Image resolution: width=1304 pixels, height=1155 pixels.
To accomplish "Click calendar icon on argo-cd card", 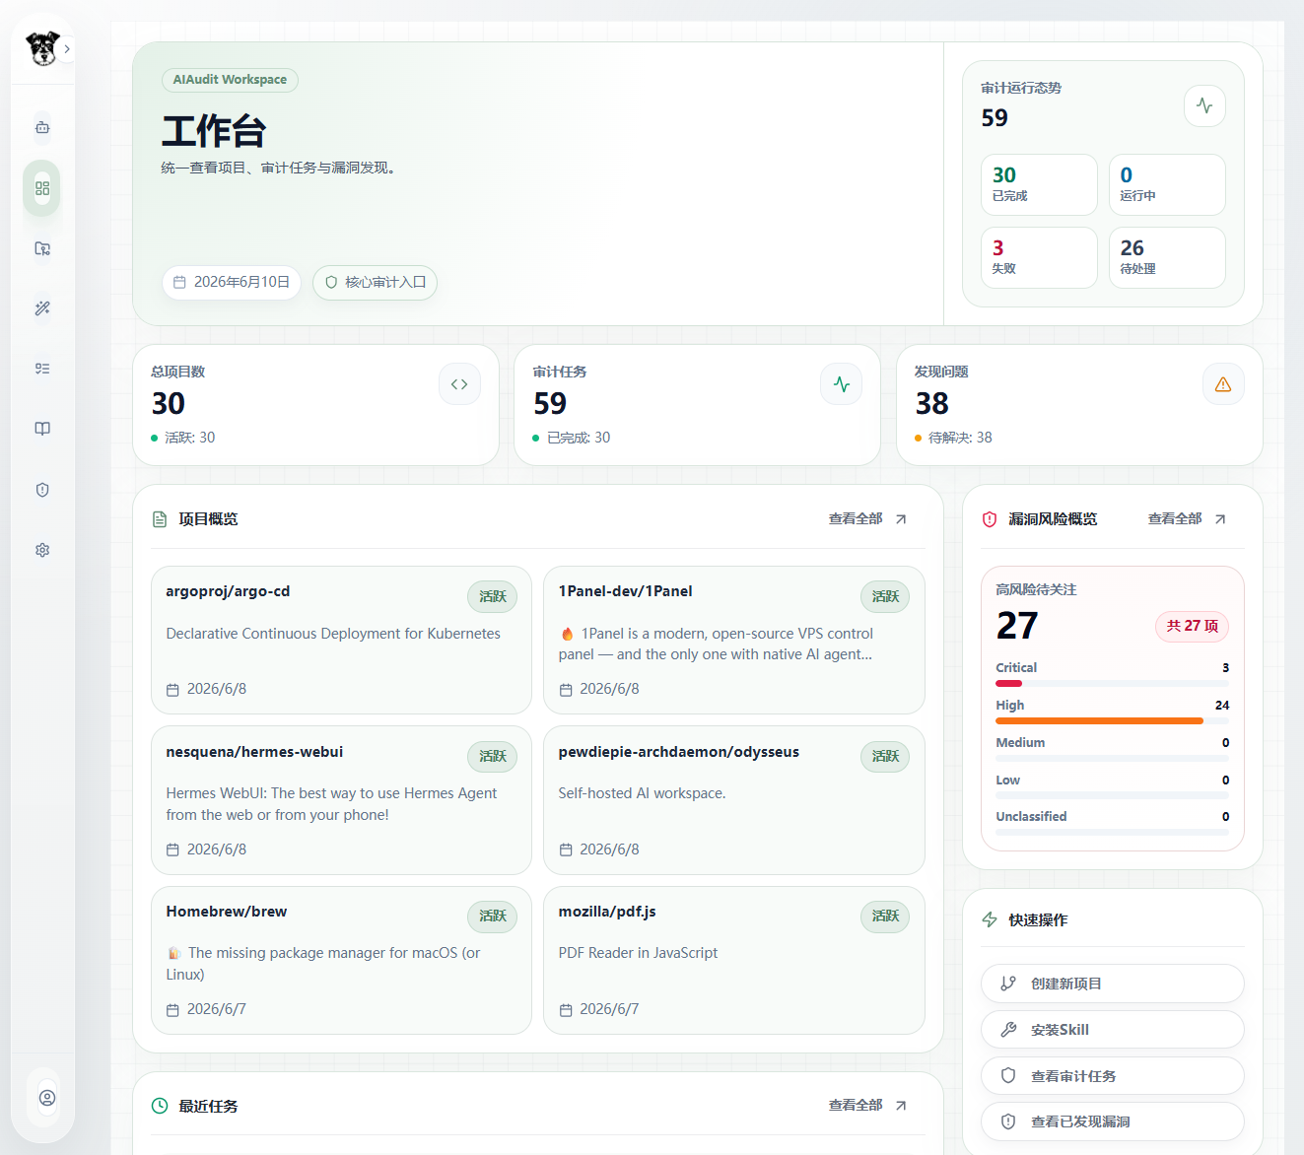I will [x=172, y=690].
